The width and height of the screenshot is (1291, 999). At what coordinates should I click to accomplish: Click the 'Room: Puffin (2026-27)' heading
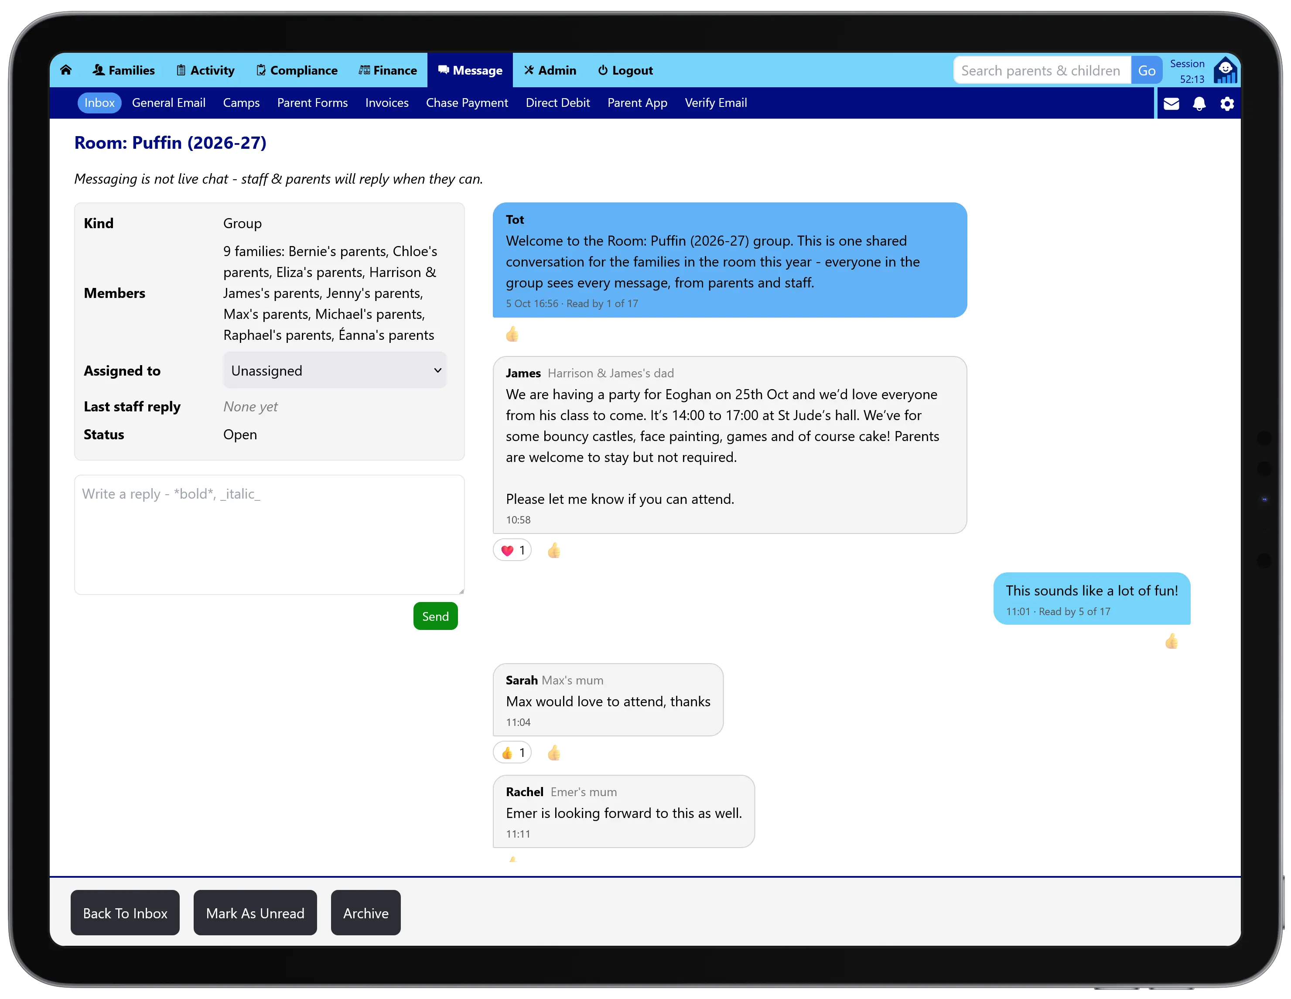170,143
